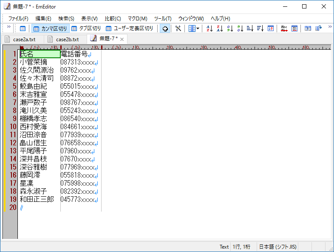
Task: Click phone number 07960xxxx
Action: 76,151
